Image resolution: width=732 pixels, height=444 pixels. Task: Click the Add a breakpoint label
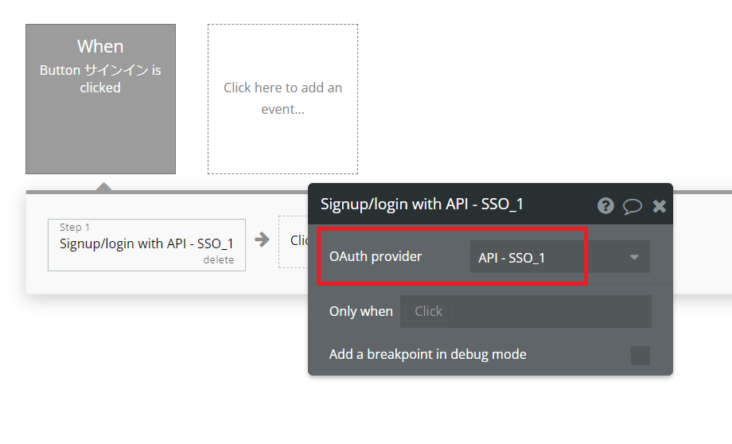[427, 354]
